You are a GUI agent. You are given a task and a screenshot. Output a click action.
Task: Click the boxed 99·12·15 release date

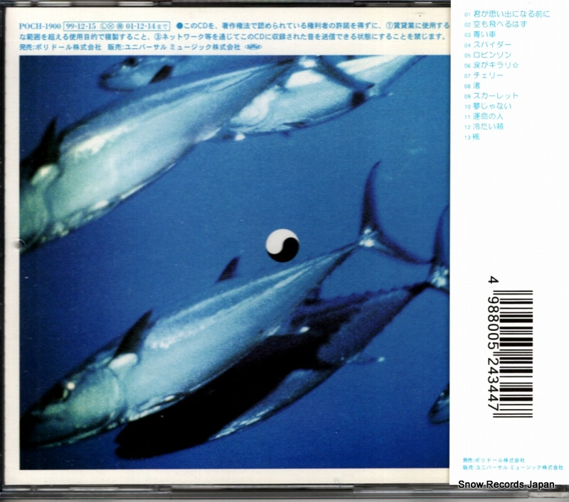pyautogui.click(x=83, y=24)
